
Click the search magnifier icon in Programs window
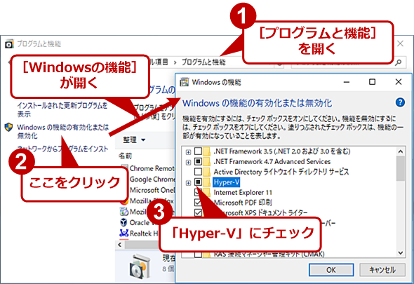(398, 62)
